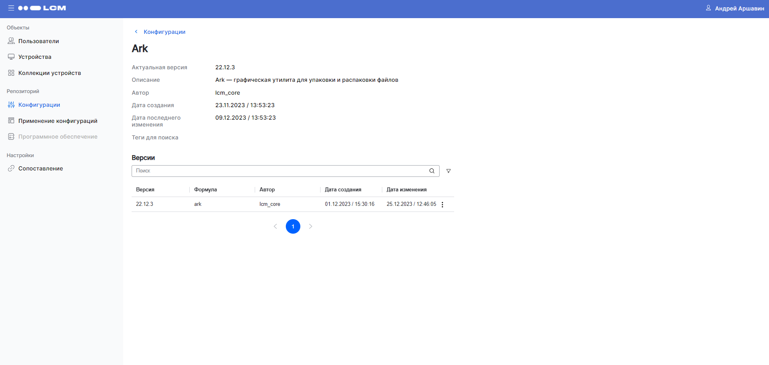
Task: Sort by the Версия column header
Action: pyautogui.click(x=145, y=189)
